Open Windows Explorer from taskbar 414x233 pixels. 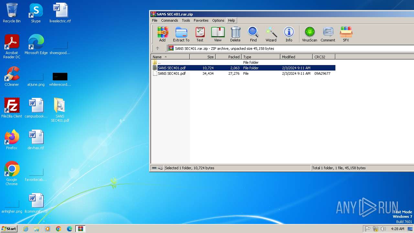click(x=37, y=229)
